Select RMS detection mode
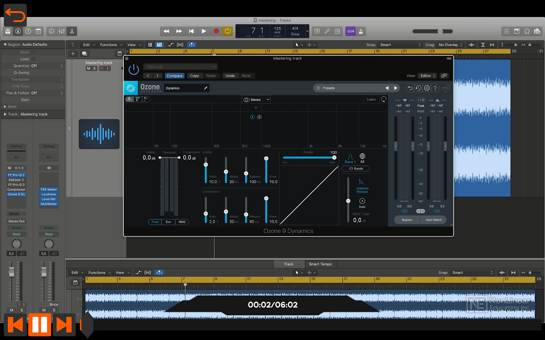The height and width of the screenshot is (340, 545). [182, 222]
